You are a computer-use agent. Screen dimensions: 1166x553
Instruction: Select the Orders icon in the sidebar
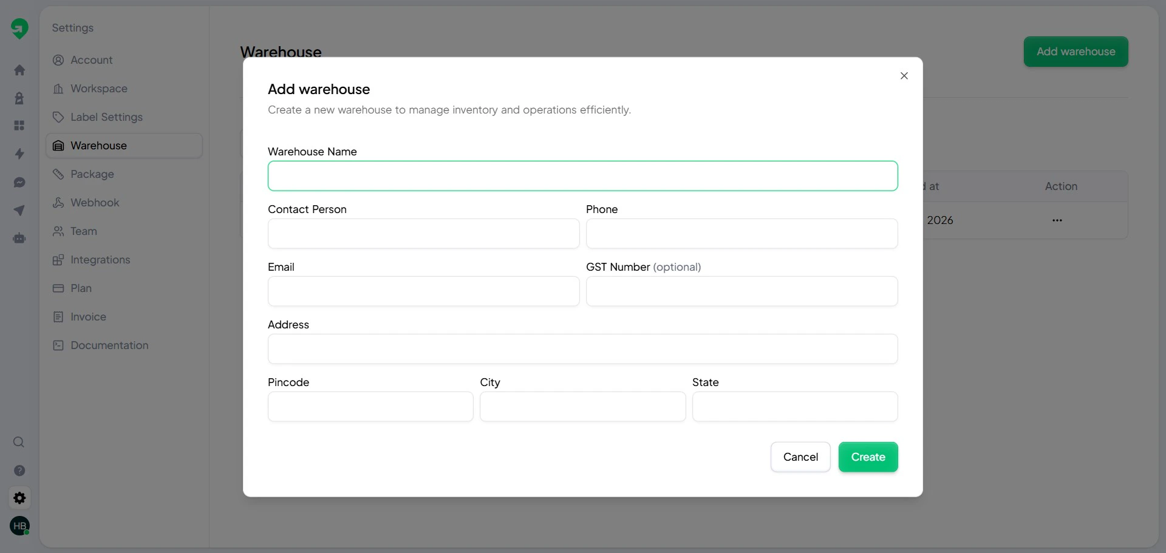point(19,98)
